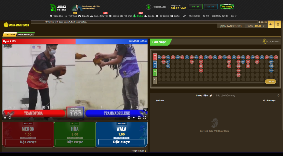The image size is (283, 156).
Task: Open the yellow hamburger menu
Action: [278, 24]
